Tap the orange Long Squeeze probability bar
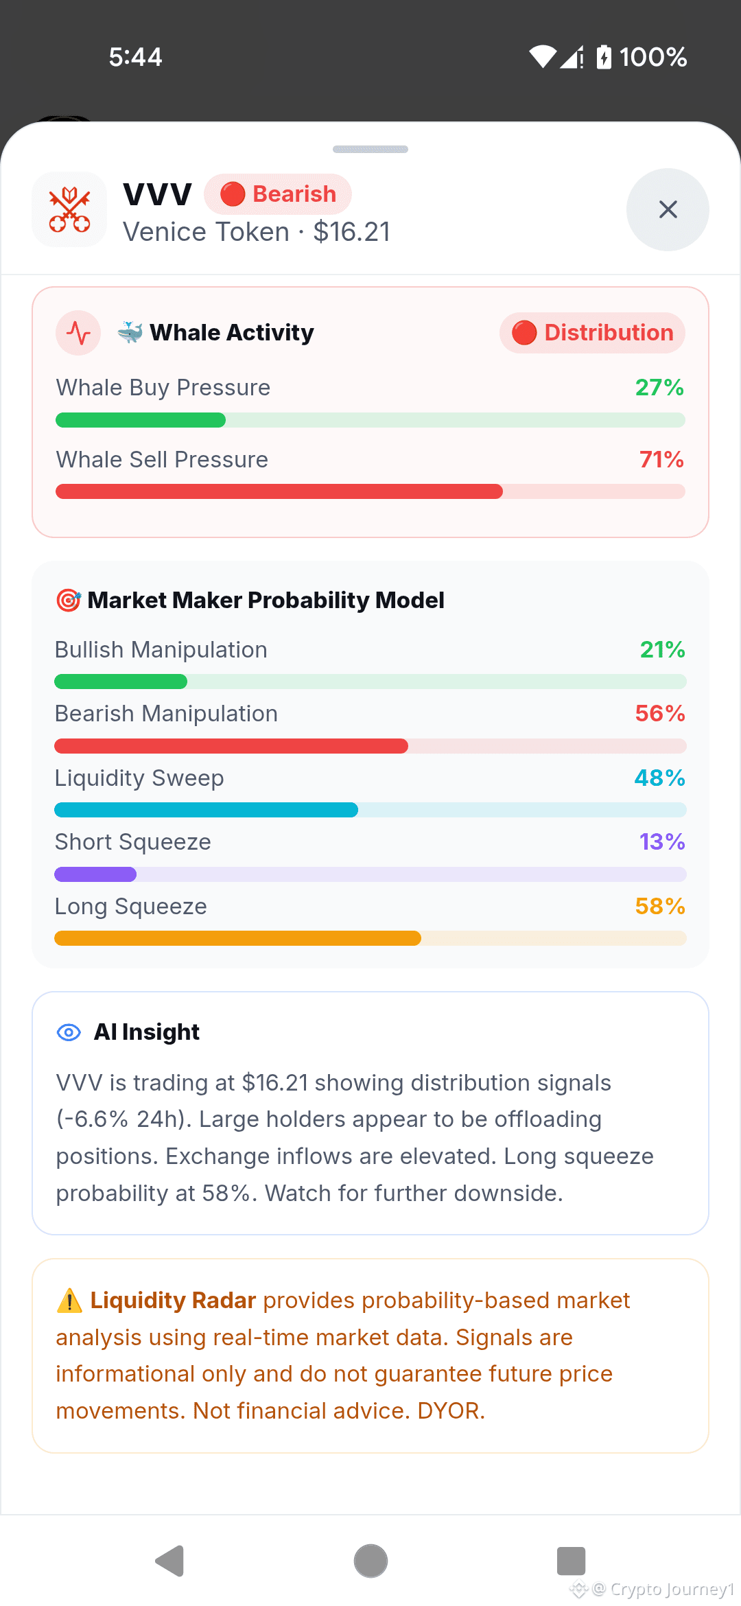741x1606 pixels. (370, 938)
